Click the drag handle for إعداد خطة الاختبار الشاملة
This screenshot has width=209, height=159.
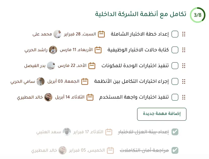point(184,34)
